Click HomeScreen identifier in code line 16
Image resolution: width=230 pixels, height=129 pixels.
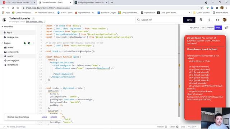point(103,68)
